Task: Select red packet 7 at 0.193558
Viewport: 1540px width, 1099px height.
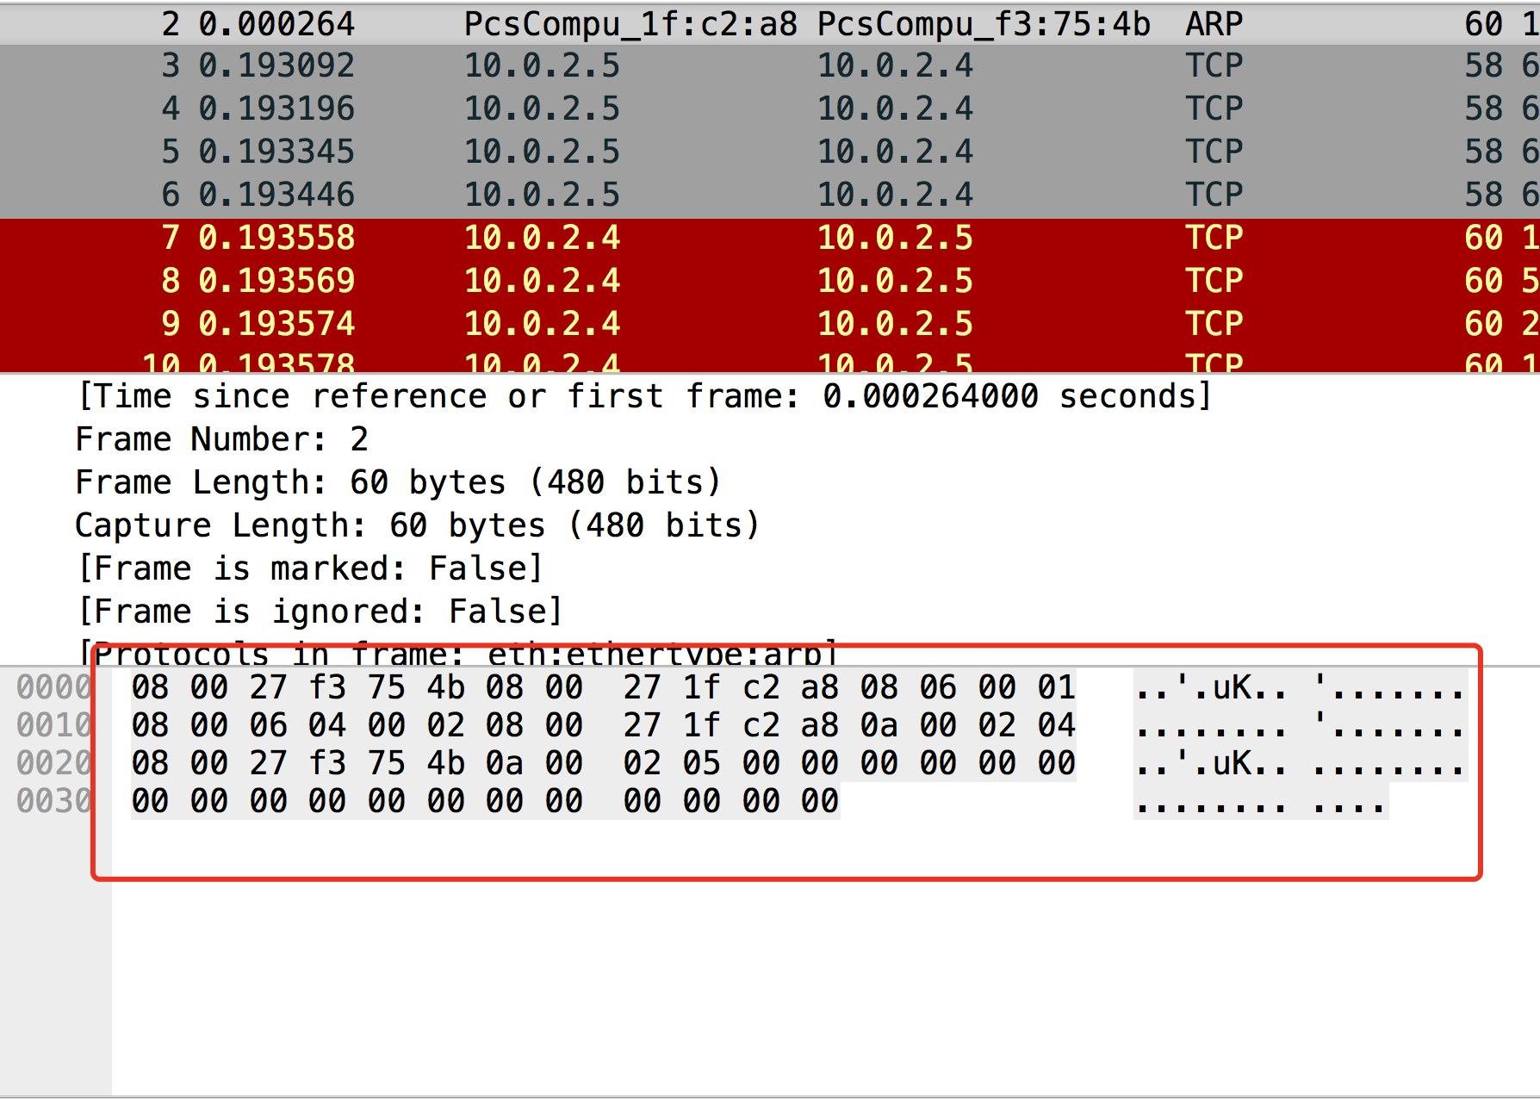Action: tap(770, 239)
